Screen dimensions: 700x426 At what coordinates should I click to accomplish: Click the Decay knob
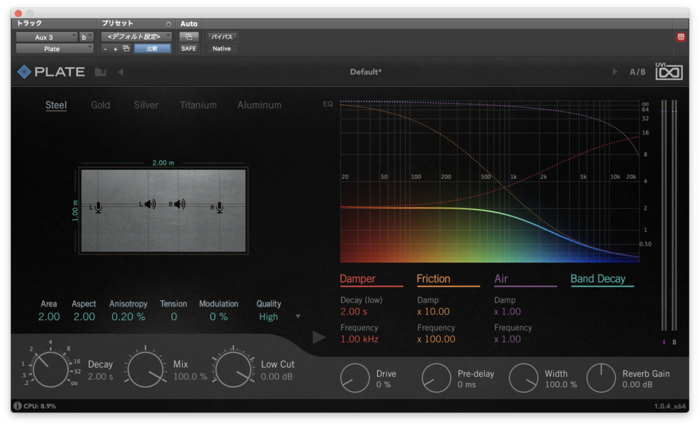(50, 369)
